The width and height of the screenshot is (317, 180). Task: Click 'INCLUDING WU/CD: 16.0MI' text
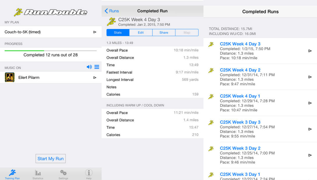tap(232, 34)
